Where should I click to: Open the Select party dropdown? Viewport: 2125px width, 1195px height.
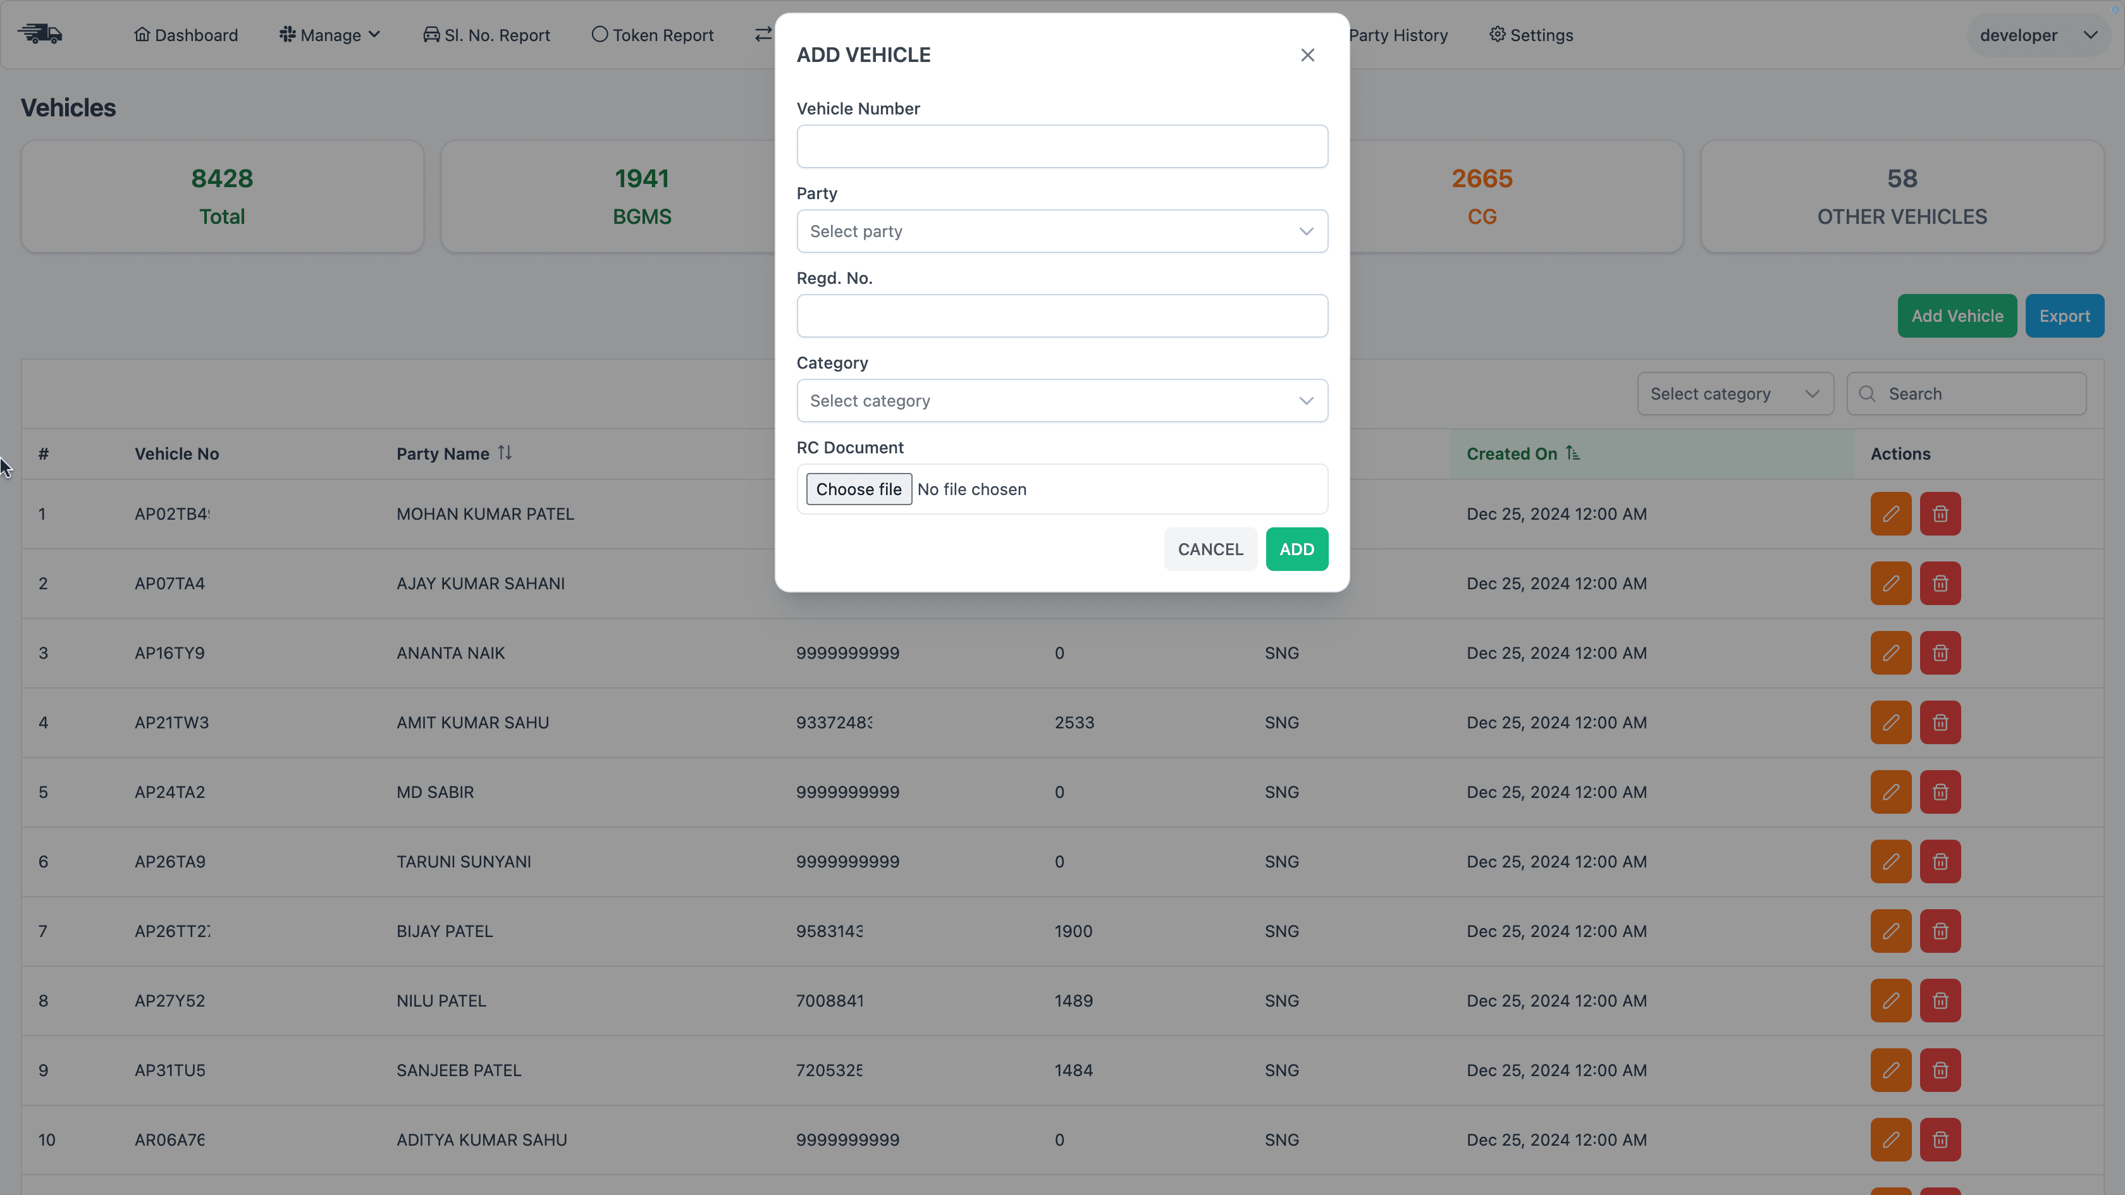tap(1062, 232)
